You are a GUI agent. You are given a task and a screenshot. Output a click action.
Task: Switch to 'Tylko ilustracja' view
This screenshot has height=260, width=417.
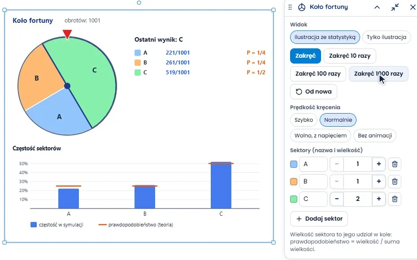click(387, 37)
